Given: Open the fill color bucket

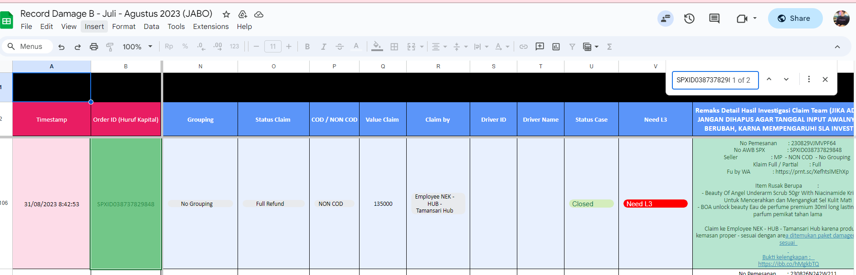Looking at the screenshot, I should tap(377, 47).
